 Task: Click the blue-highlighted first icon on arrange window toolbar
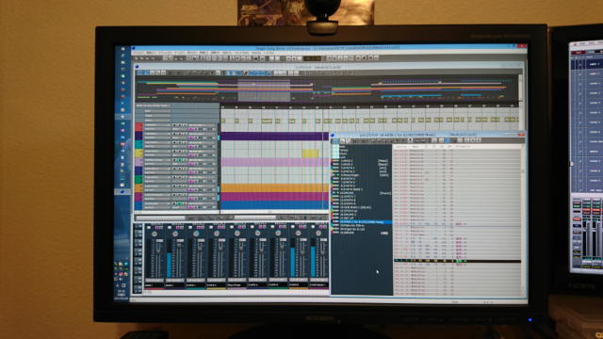(x=139, y=73)
